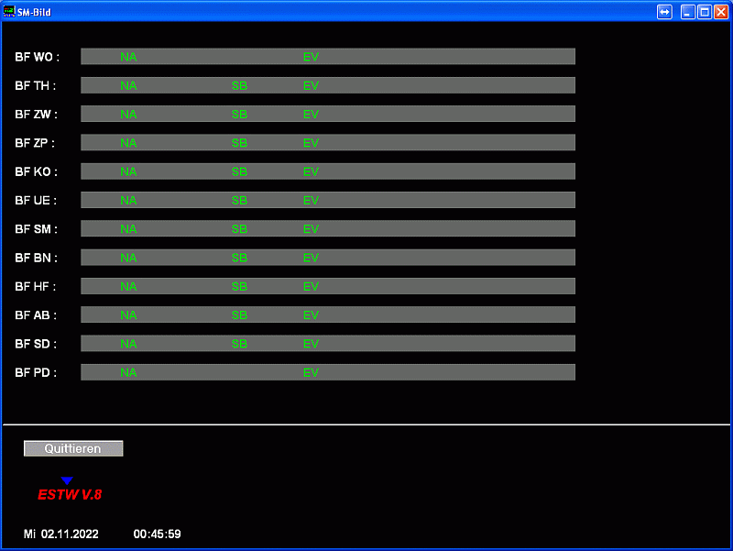Select EV indicator in BF TH row
Screen dimensions: 733x551
[311, 85]
